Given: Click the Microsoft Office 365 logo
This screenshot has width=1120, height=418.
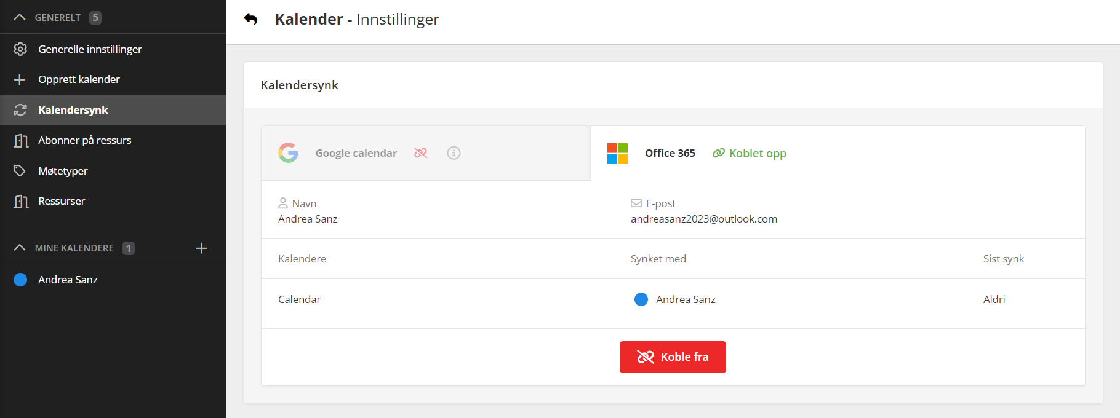Looking at the screenshot, I should (x=617, y=153).
